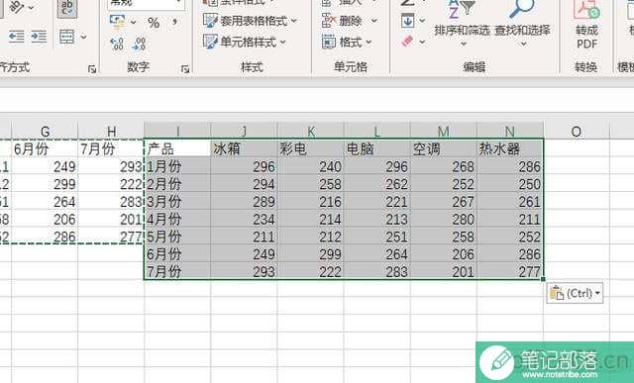Click the eraser clear icon
Screen dimensions: 634x383
(x=407, y=42)
